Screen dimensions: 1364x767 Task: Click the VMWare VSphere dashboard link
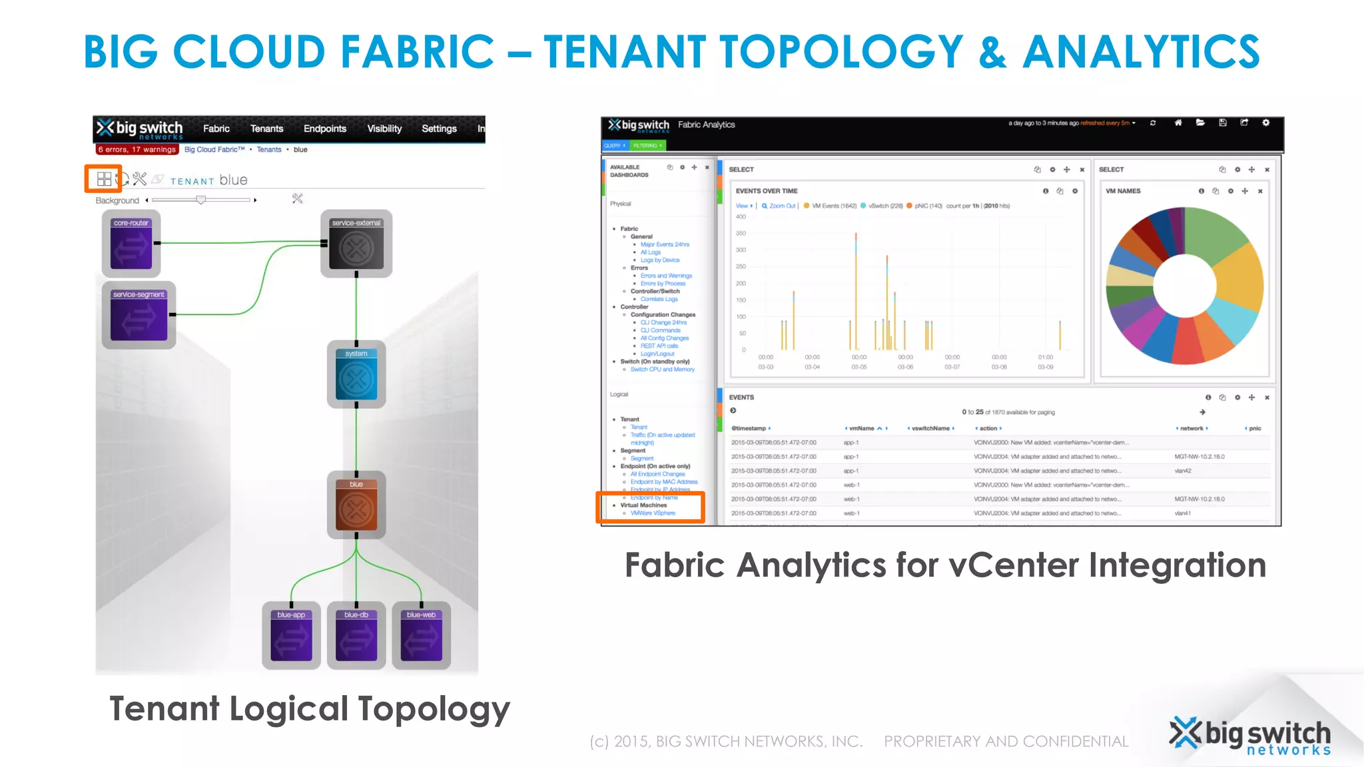click(653, 513)
